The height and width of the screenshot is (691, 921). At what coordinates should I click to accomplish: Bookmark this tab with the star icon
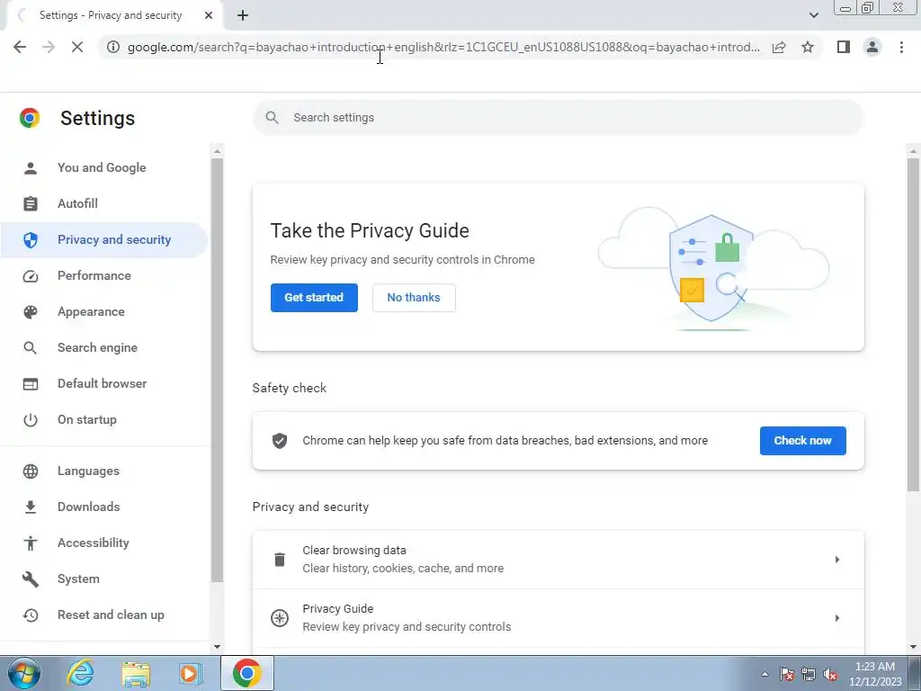point(808,47)
